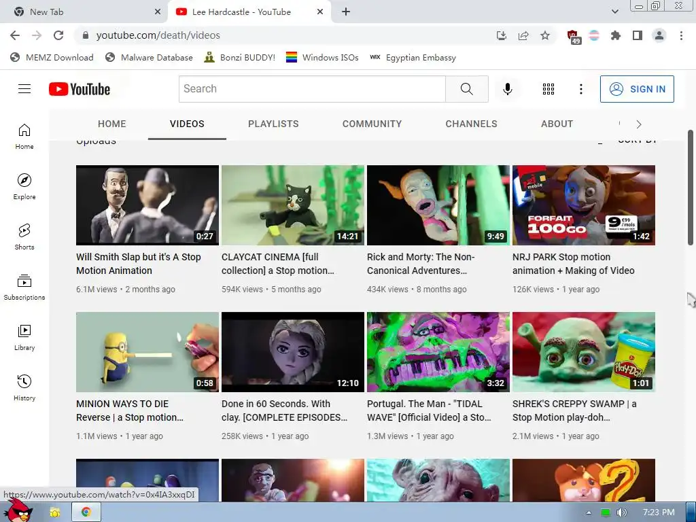Open the Extensions puzzle icon
This screenshot has width=696, height=522.
[616, 35]
